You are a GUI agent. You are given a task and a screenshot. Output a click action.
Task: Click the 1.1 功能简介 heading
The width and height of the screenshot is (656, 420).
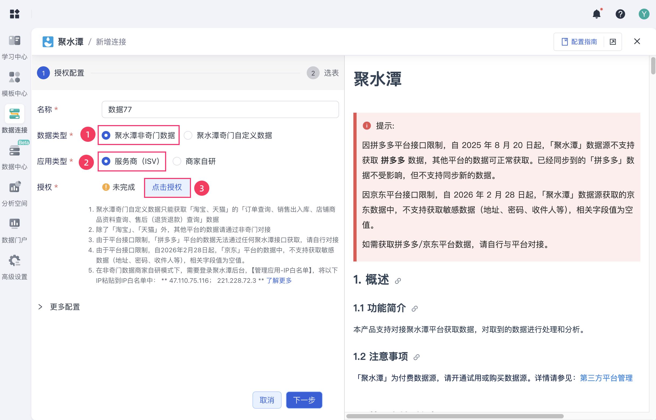pyautogui.click(x=379, y=308)
